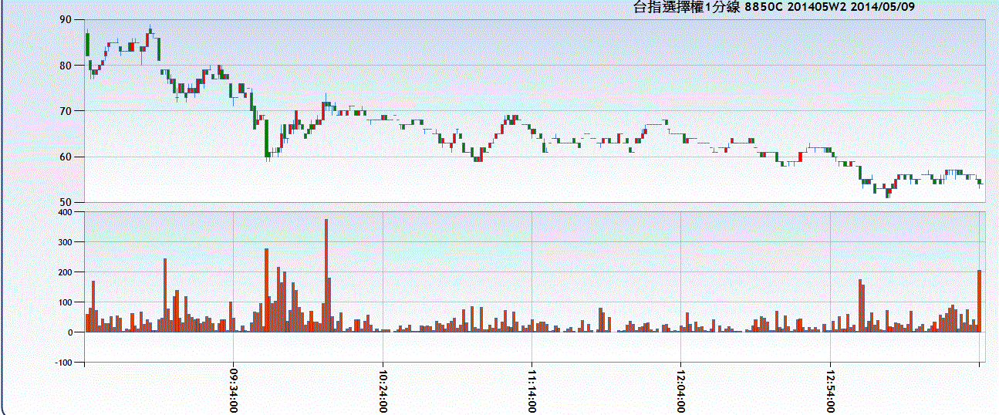Click volume axis label 300
The width and height of the screenshot is (999, 415).
[65, 241]
